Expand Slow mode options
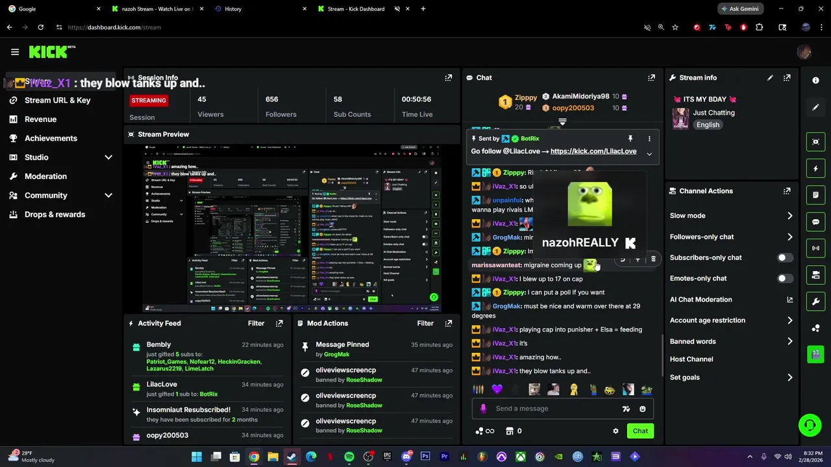The image size is (831, 467). (789, 216)
